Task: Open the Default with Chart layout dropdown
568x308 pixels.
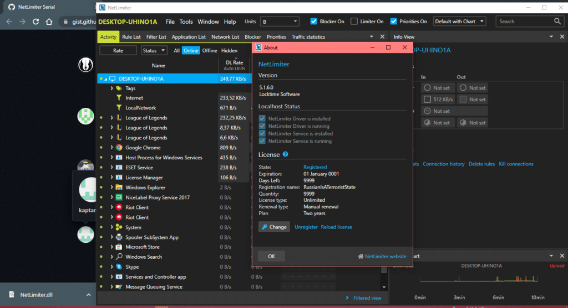Action: 459,22
